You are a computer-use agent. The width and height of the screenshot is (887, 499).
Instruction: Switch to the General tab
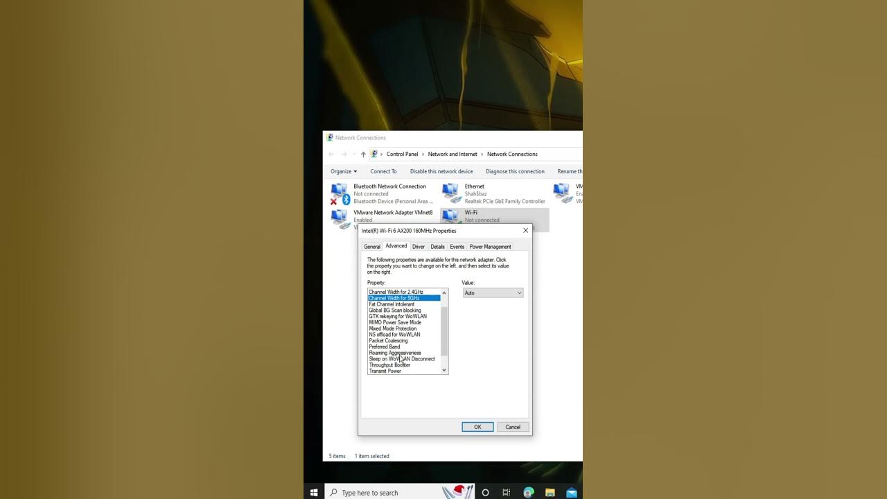point(372,247)
